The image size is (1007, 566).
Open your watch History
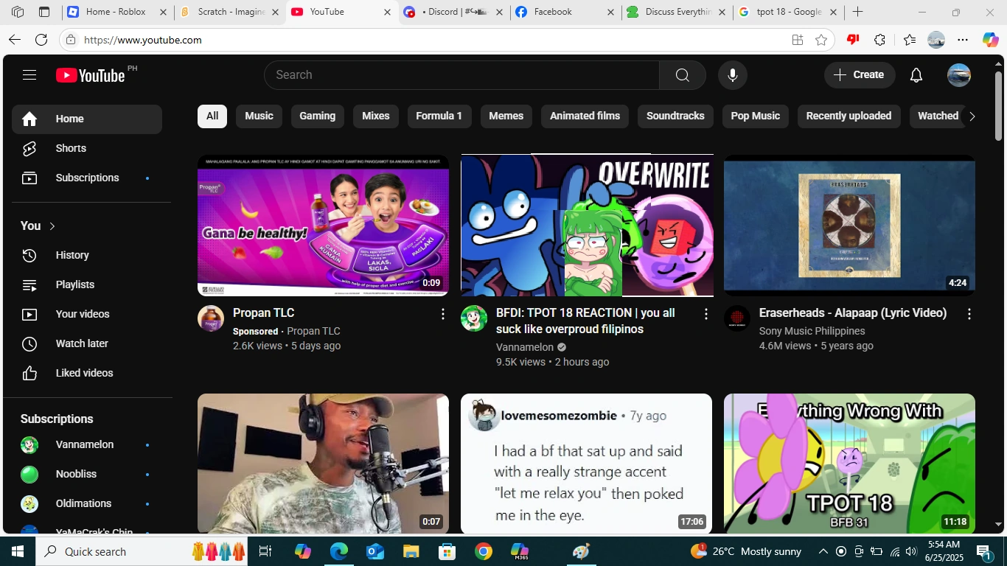tap(72, 255)
